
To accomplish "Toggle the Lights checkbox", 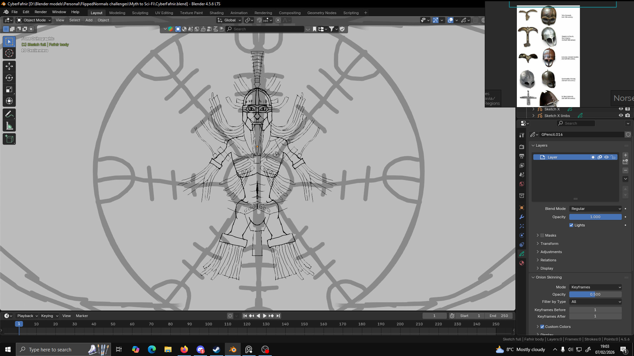I will click(x=571, y=225).
